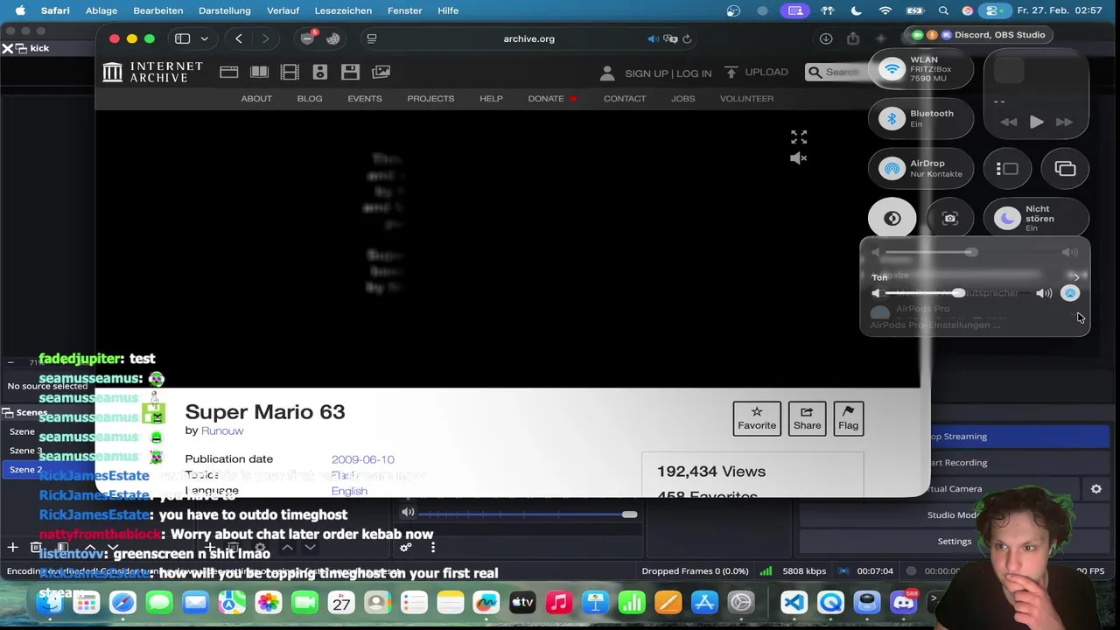Play media in the Control Center player

1036,122
